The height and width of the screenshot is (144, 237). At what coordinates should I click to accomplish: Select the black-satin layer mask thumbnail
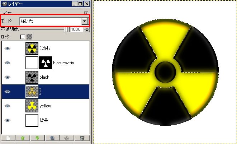click(46, 63)
